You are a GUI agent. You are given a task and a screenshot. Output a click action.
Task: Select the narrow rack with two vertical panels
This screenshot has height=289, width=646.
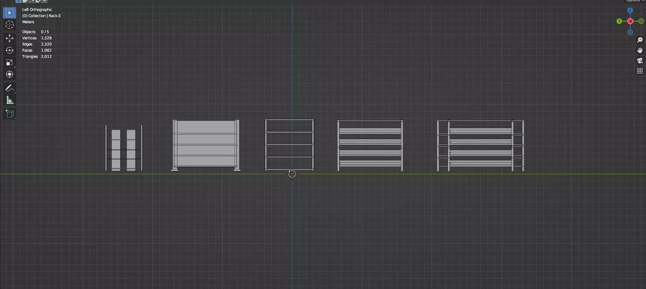[x=124, y=148]
